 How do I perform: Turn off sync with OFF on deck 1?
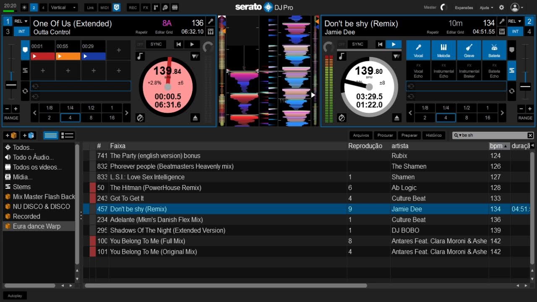140,44
